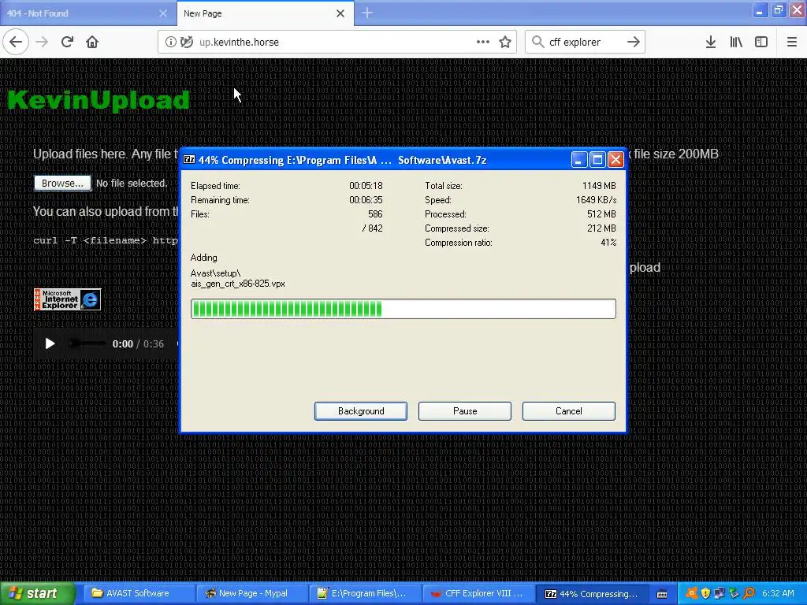Click the 44% Compressing taskbar item
The height and width of the screenshot is (605, 807).
tap(591, 593)
